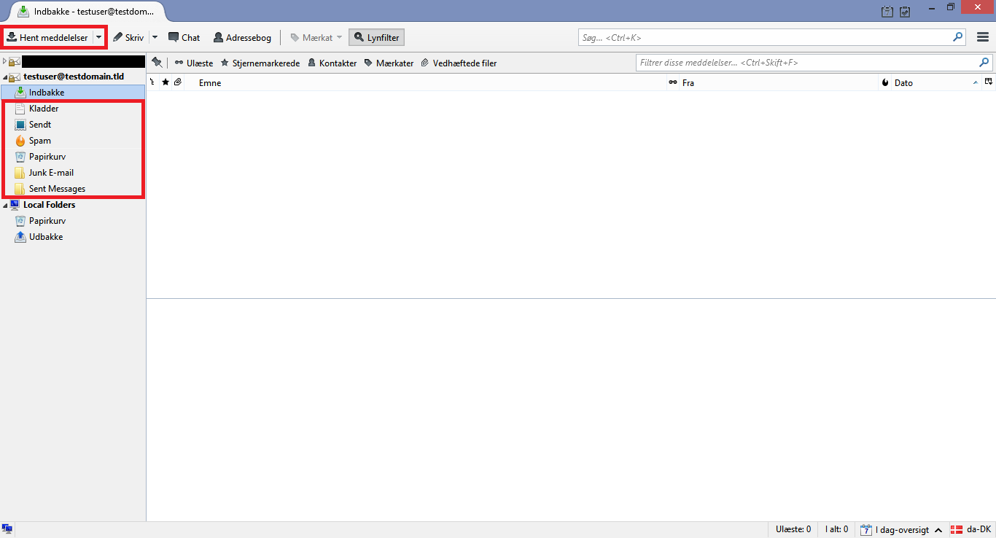
Task: Open the Adressebog address book
Action: point(242,37)
